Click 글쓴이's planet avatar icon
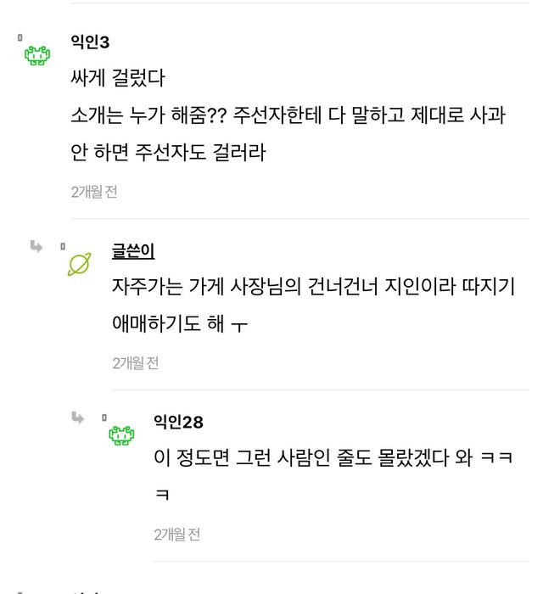Screen dimensions: 543x594 coord(79,265)
